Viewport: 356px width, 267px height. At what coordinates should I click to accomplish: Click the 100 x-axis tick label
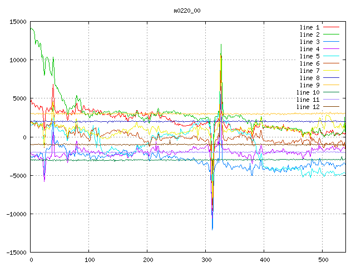[89, 260]
